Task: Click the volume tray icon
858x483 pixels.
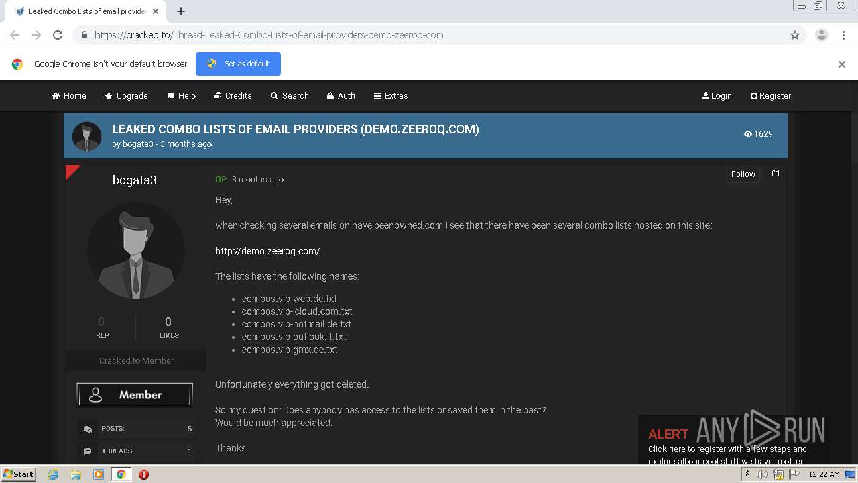Action: click(762, 474)
